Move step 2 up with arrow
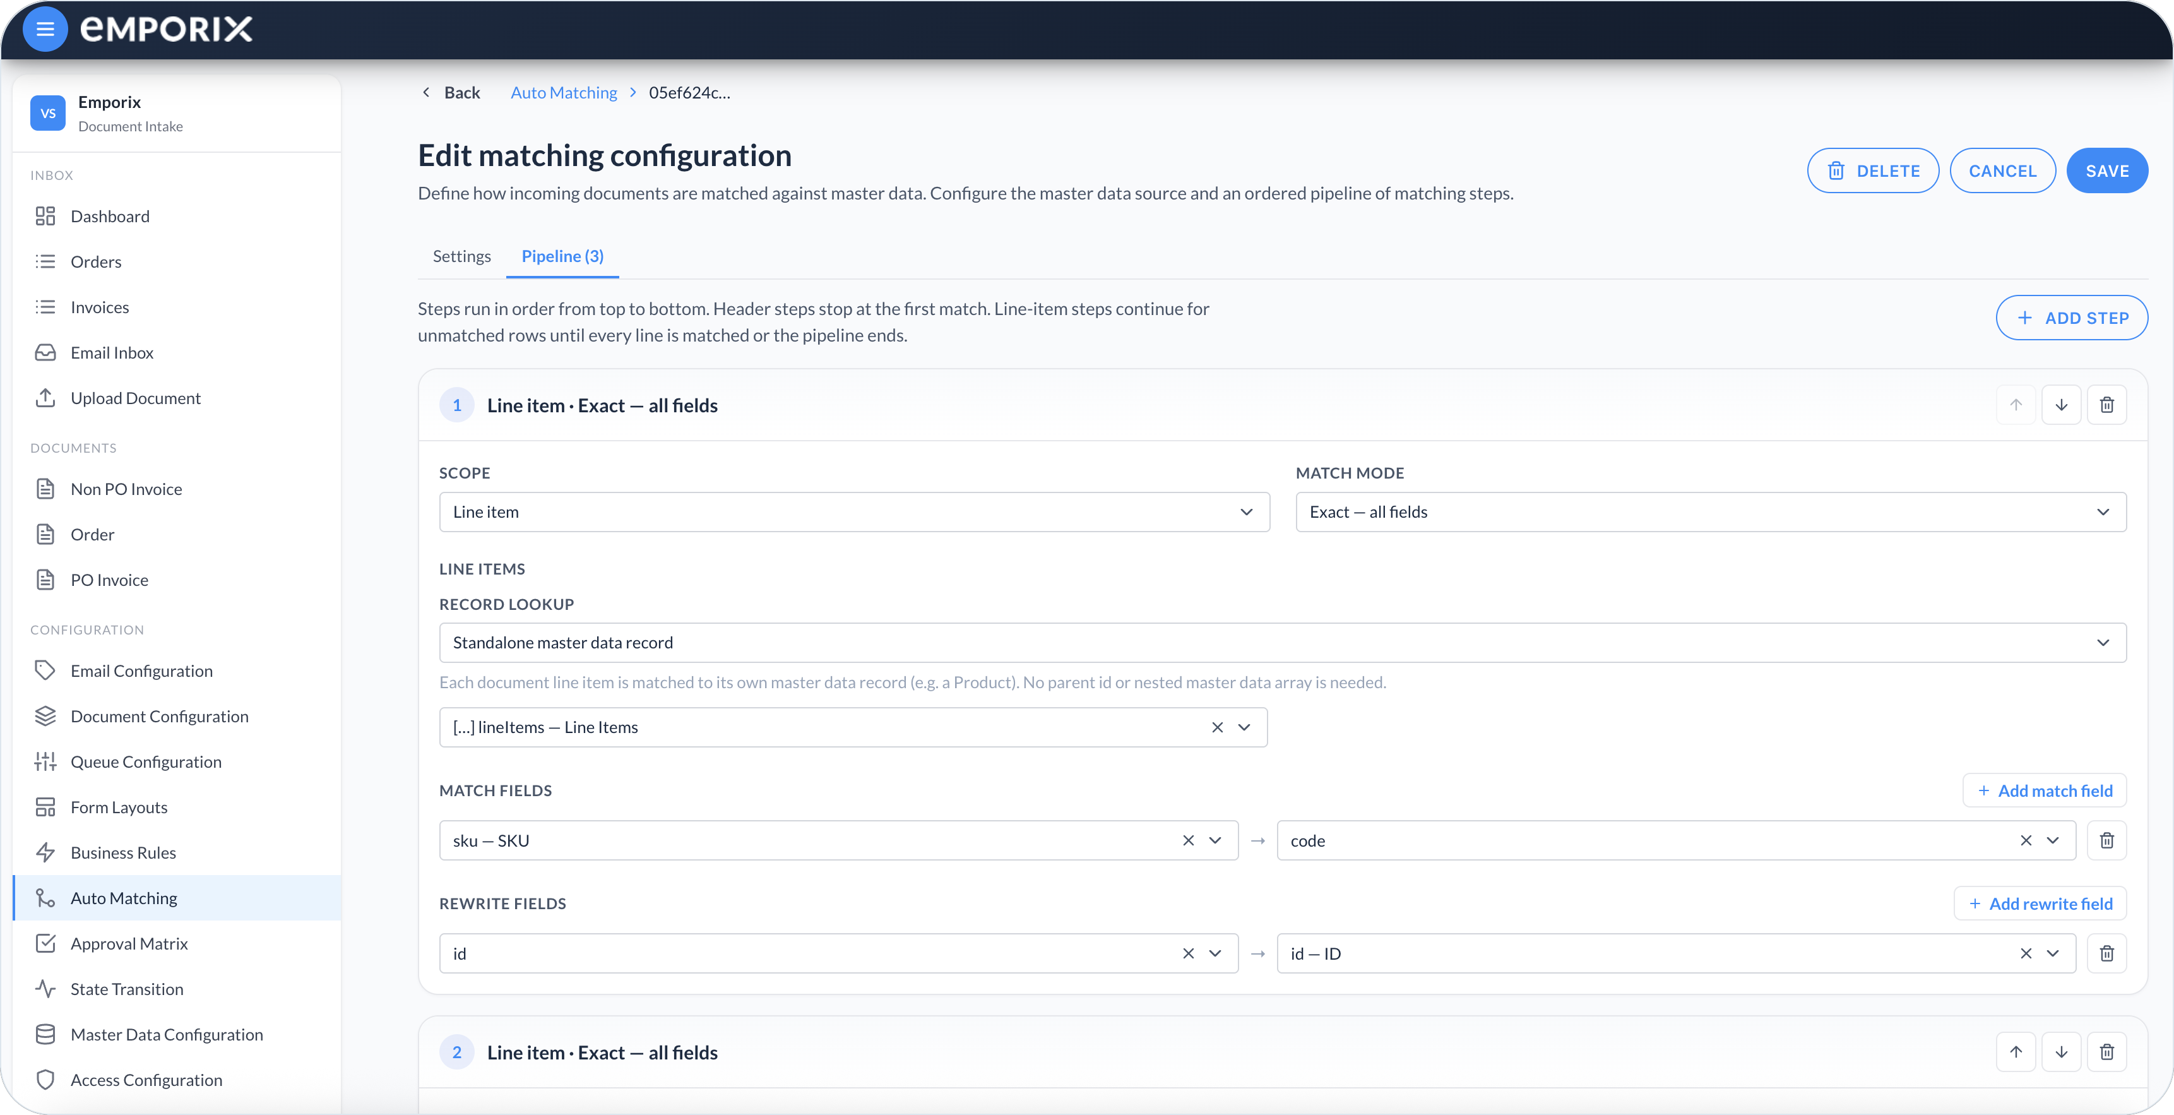 point(2016,1052)
